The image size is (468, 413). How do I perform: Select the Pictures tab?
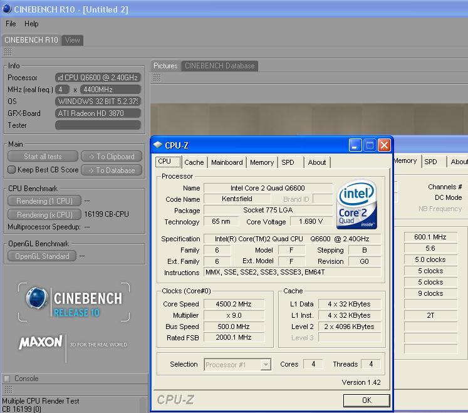165,66
